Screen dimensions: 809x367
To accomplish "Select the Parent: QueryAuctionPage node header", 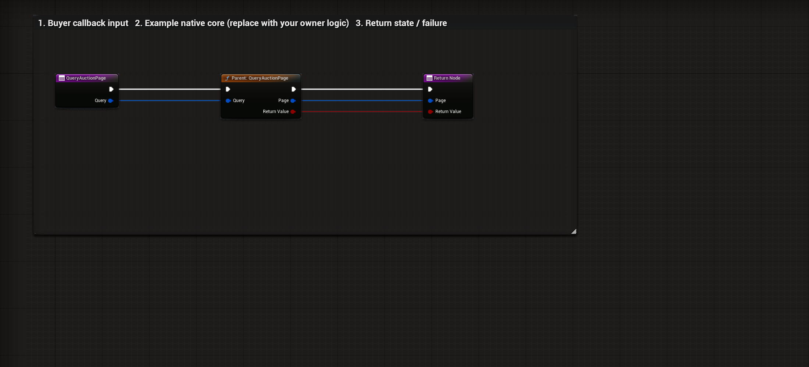I will coord(261,78).
